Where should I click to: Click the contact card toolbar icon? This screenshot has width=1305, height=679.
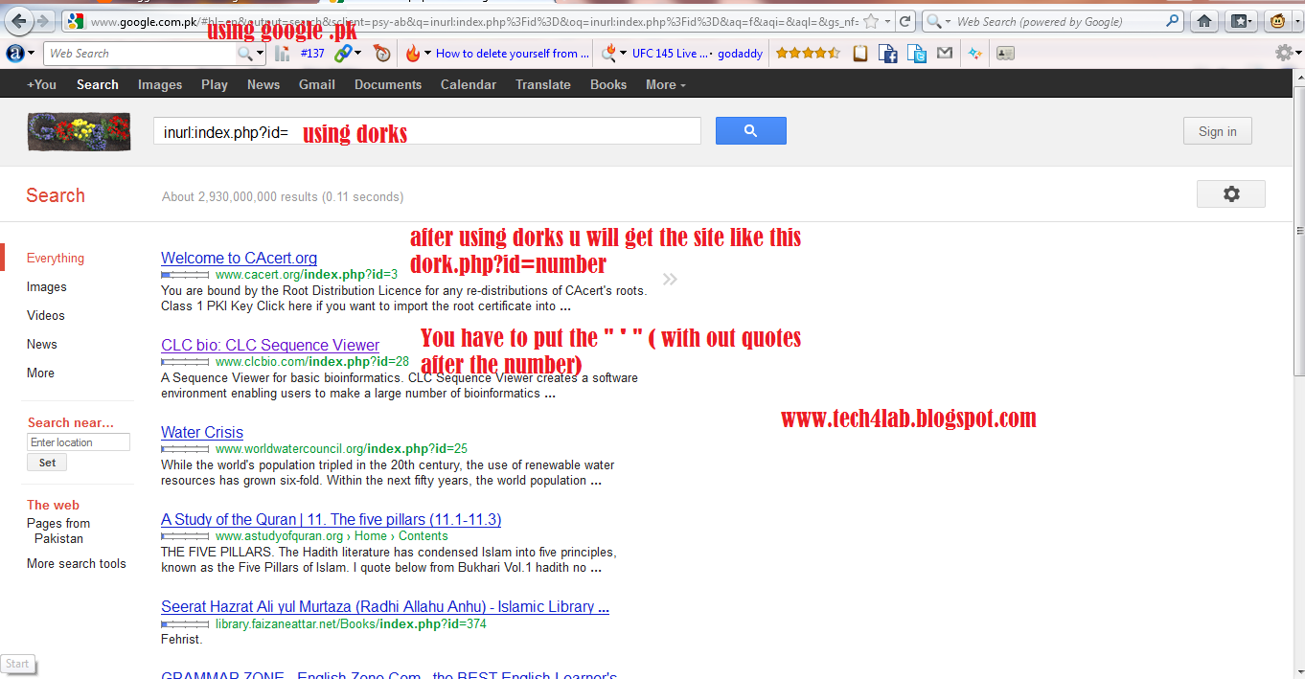1005,54
